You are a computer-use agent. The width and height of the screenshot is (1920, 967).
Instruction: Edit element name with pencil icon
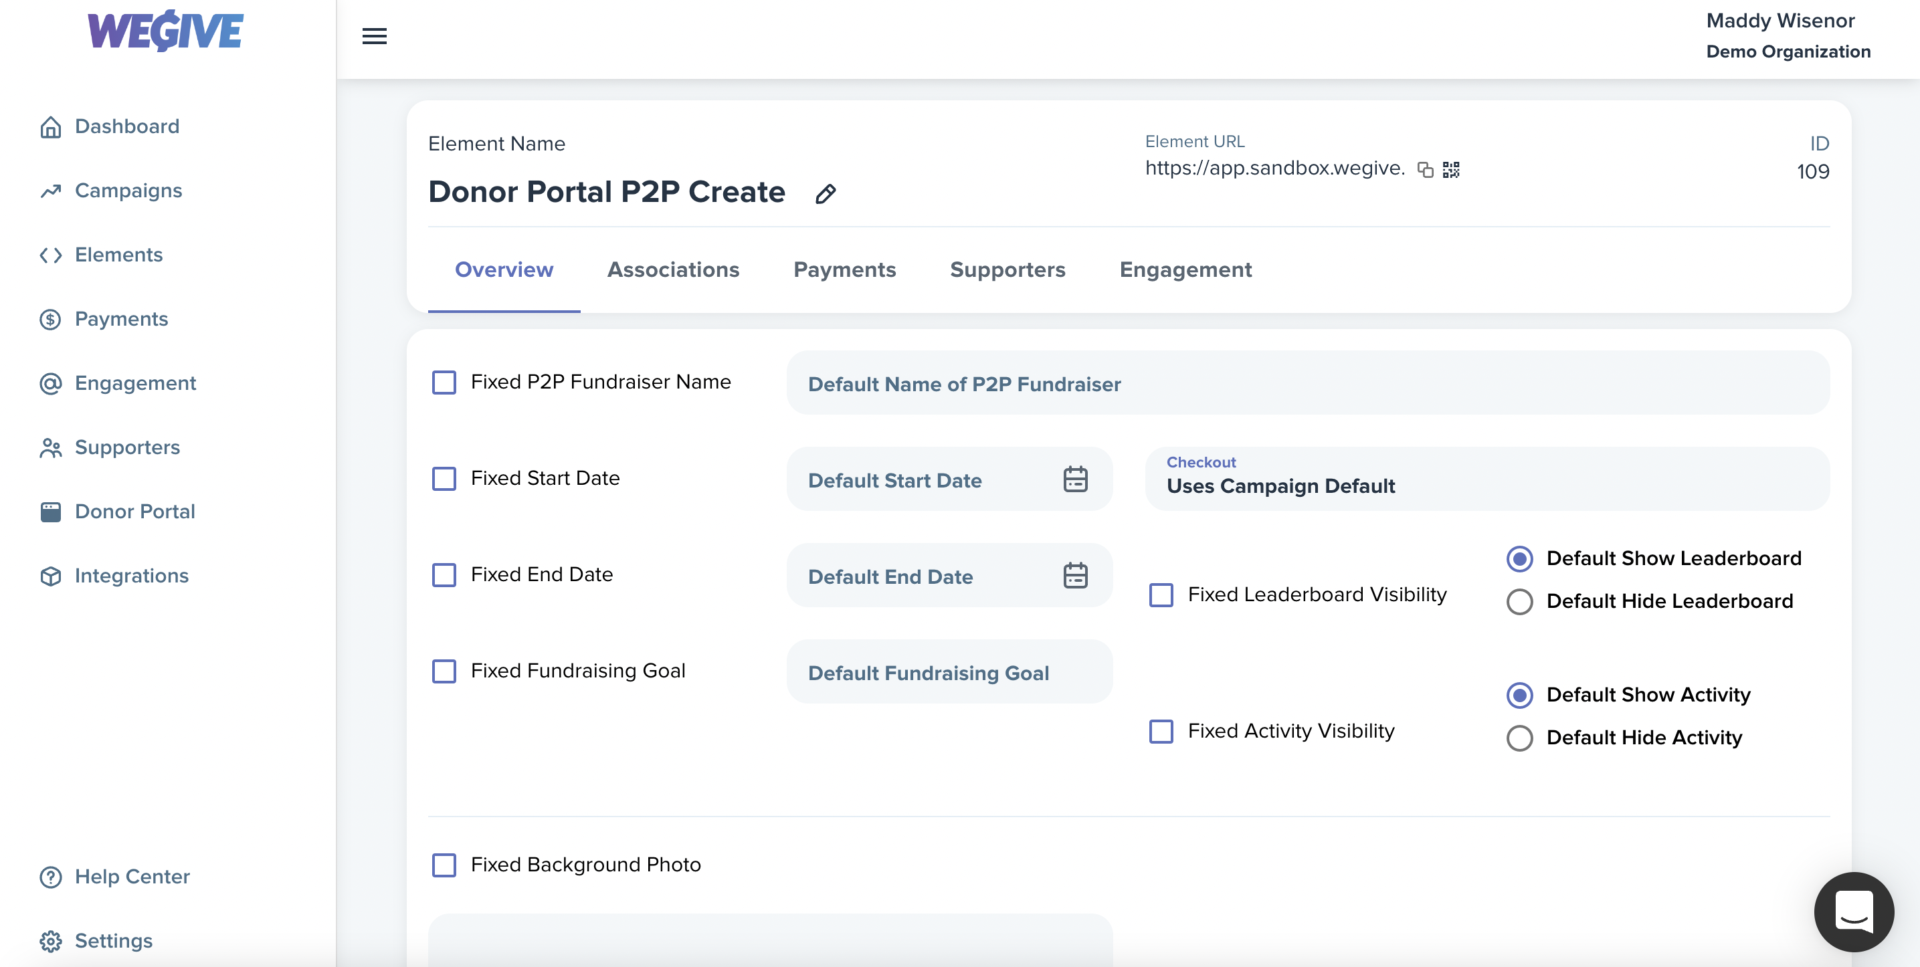point(825,195)
